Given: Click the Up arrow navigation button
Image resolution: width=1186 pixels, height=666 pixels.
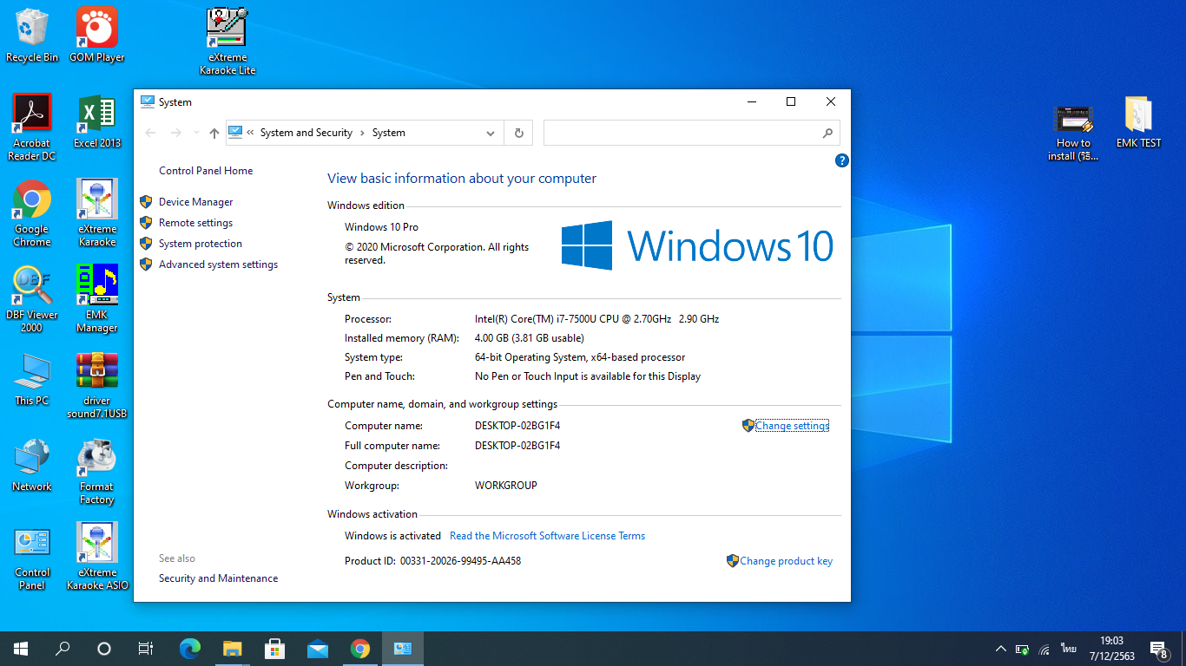Looking at the screenshot, I should click(214, 133).
